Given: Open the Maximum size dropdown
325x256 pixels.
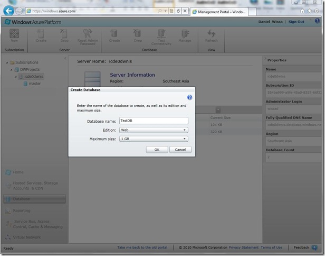Looking at the screenshot, I should tap(154, 139).
